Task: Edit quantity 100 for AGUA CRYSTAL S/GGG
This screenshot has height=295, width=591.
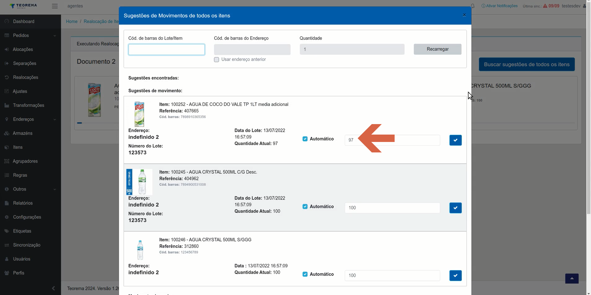Action: tap(392, 276)
